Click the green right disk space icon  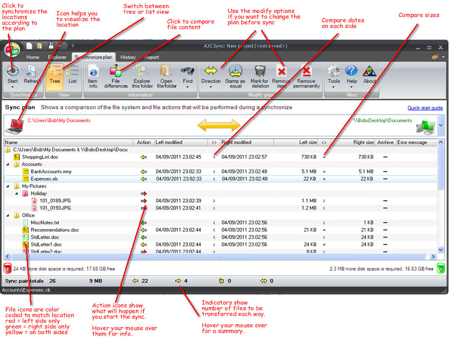441,269
